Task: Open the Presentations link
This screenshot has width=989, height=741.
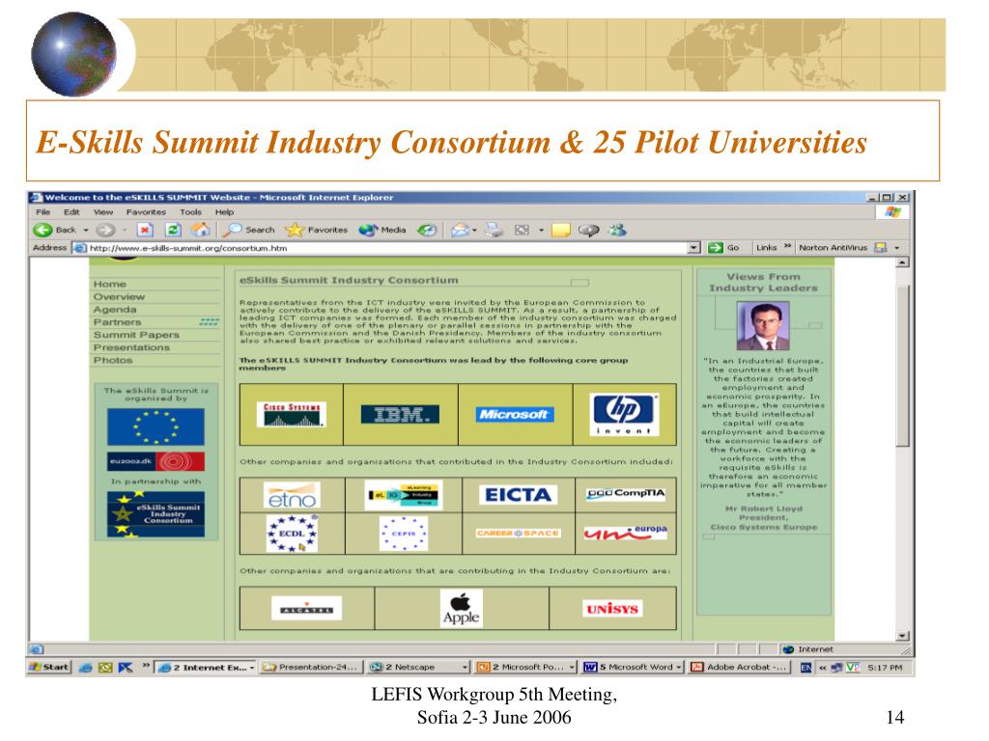Action: point(131,347)
